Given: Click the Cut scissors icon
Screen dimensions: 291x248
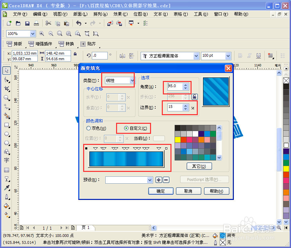Looking at the screenshot, I should pos(48,24).
